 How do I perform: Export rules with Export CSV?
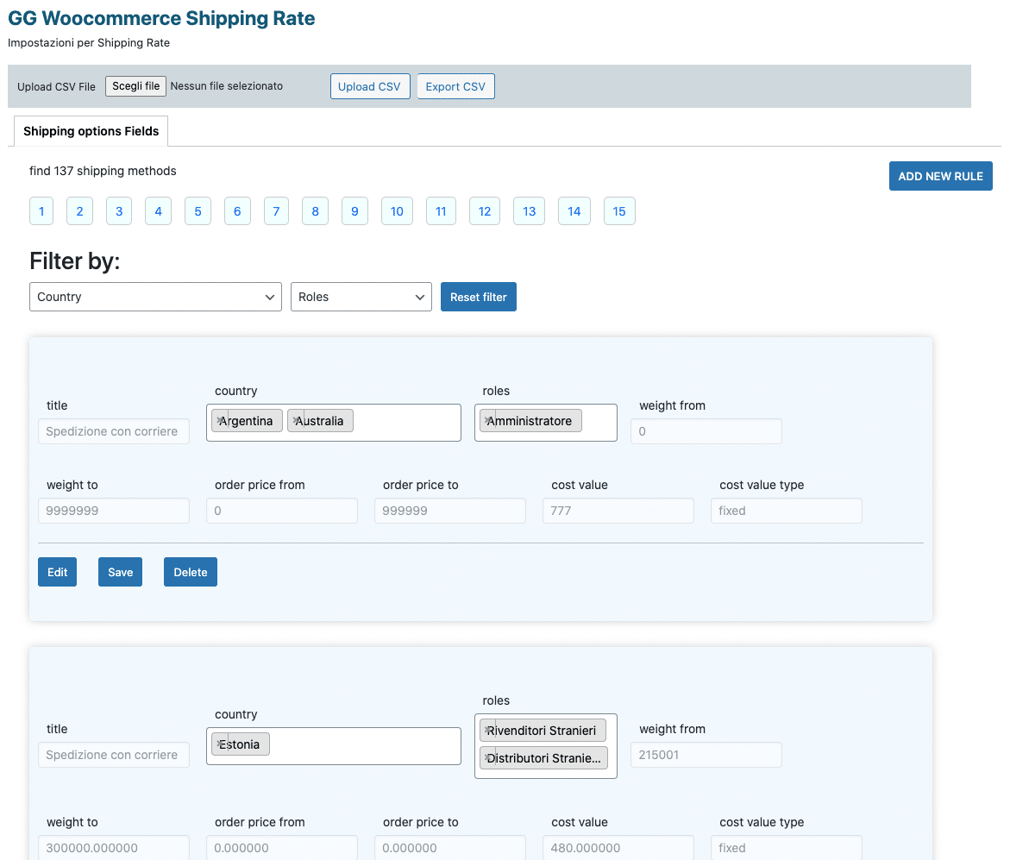point(455,86)
